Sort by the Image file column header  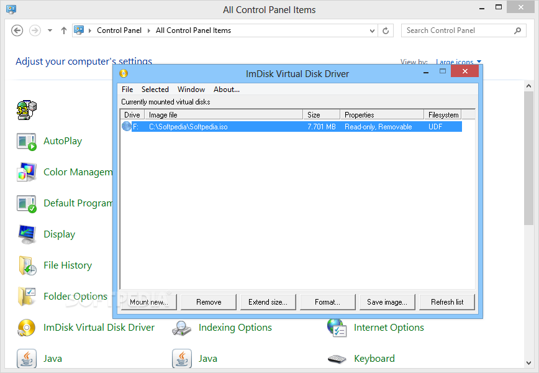[x=224, y=114]
